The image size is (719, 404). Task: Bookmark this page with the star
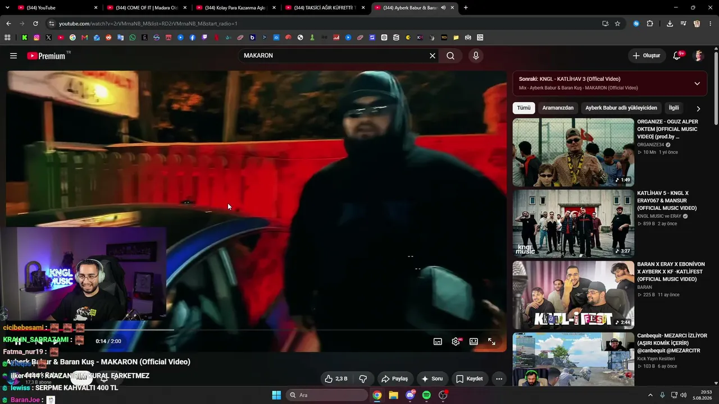point(617,24)
